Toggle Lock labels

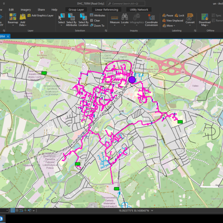179,16
